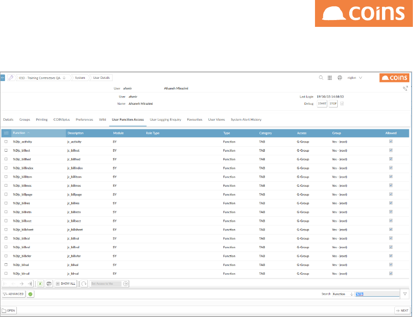
Task: Click the SHOW ALL button
Action: [66, 284]
